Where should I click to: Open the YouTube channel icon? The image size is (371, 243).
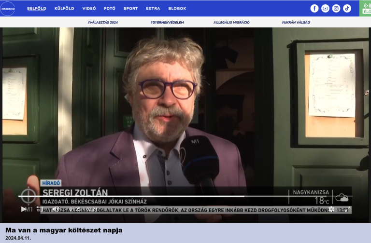click(326, 8)
